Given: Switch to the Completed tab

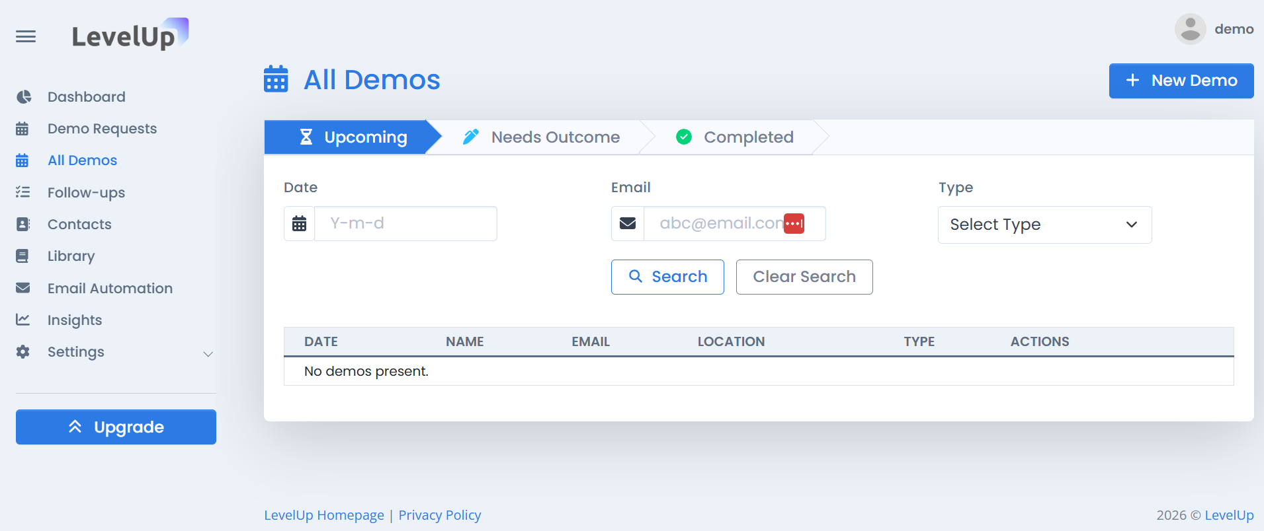Looking at the screenshot, I should [734, 137].
